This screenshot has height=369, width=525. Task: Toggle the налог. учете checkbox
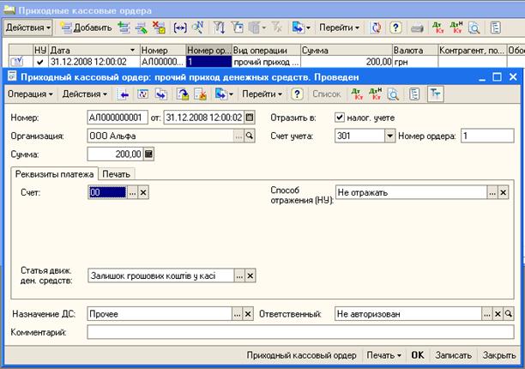[x=341, y=118]
